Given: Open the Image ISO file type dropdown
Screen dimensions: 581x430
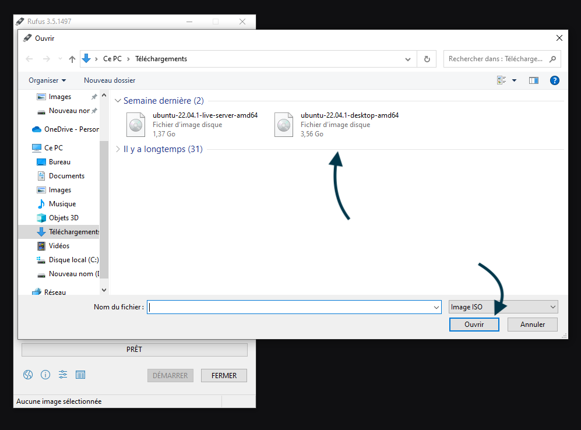Looking at the screenshot, I should (503, 307).
